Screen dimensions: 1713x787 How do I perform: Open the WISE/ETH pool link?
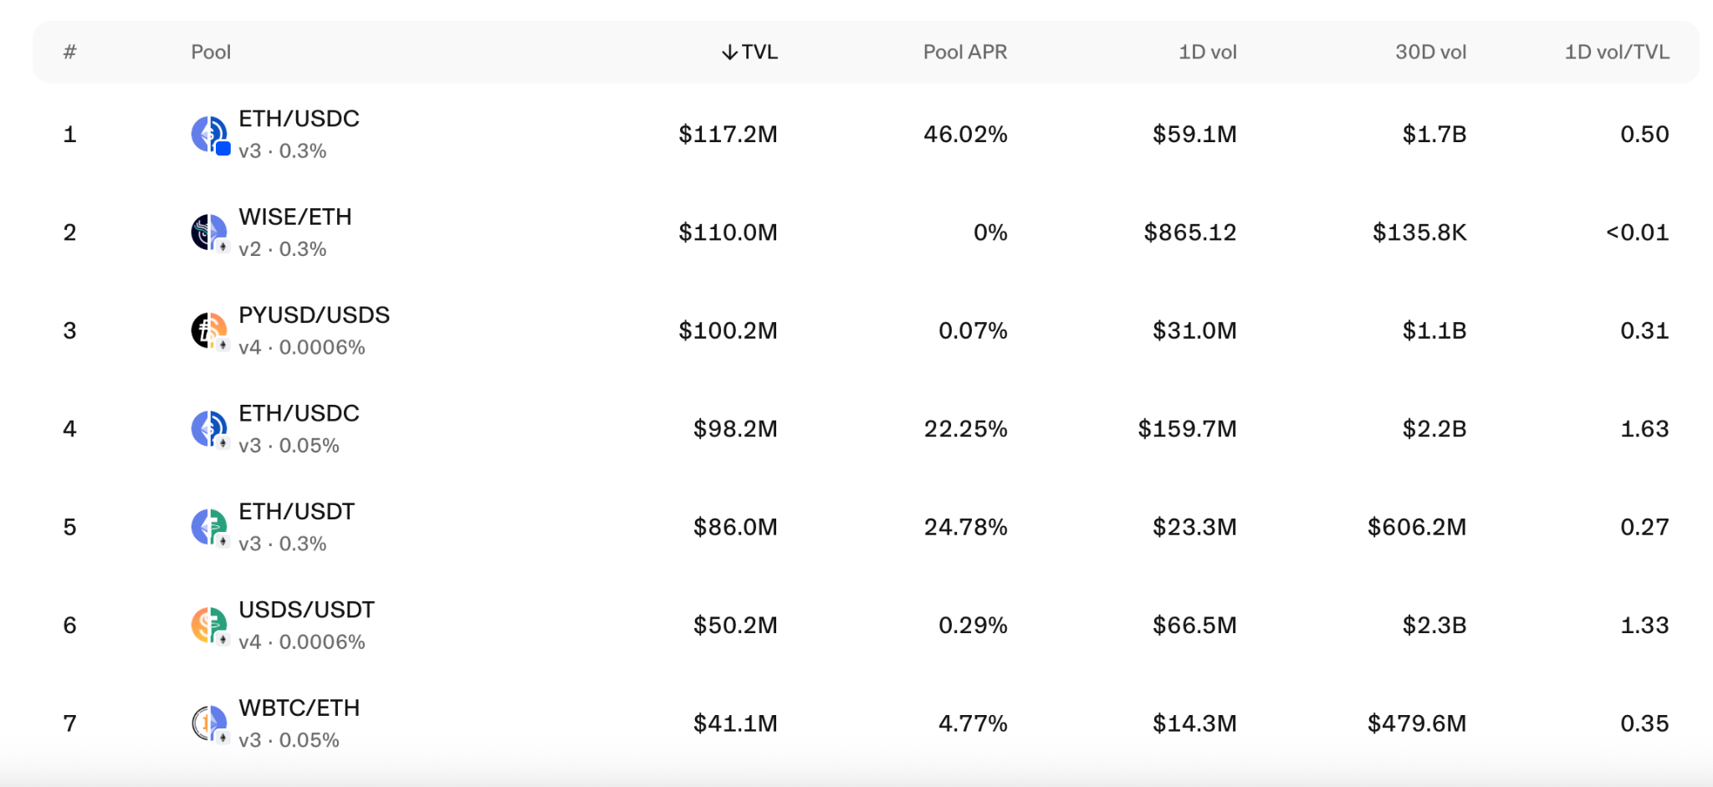pyautogui.click(x=295, y=217)
